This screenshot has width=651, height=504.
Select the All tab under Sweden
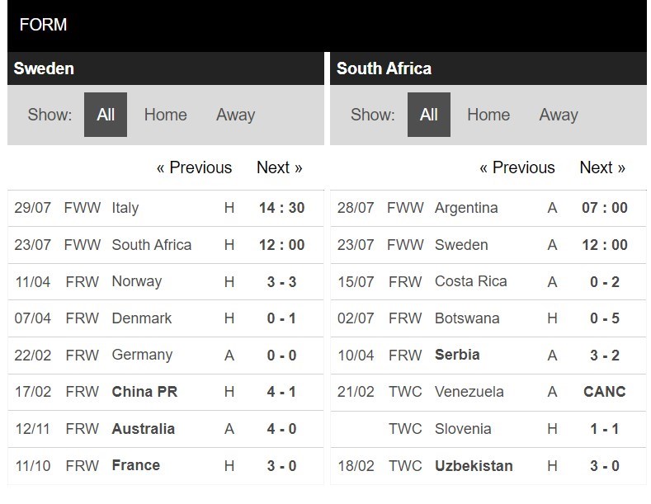pos(106,115)
